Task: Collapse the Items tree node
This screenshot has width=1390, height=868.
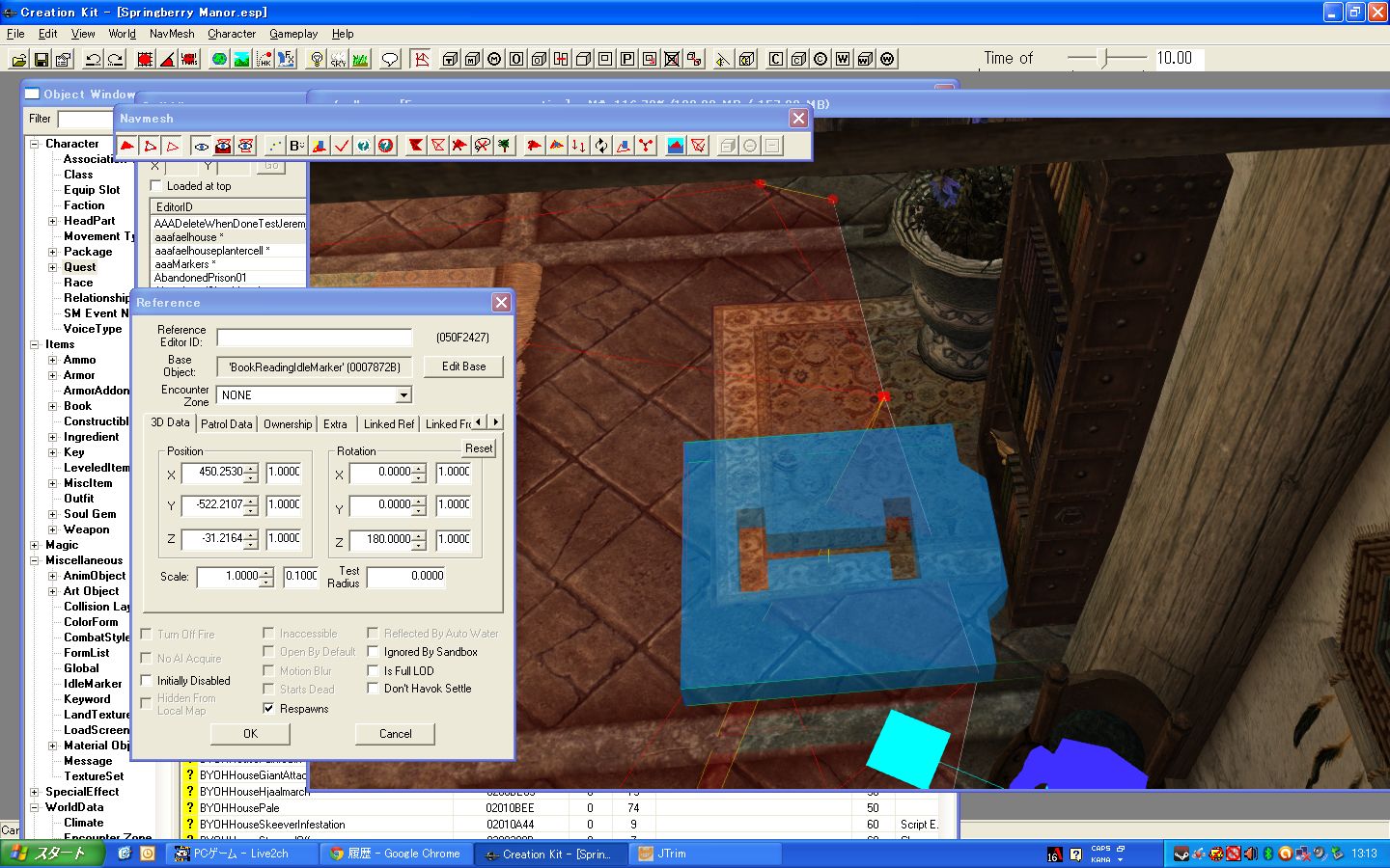Action: (35, 344)
